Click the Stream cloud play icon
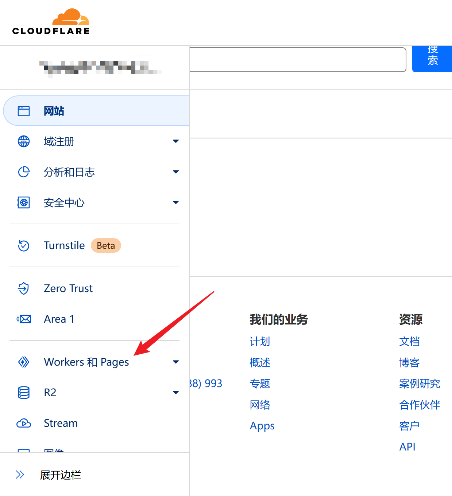The height and width of the screenshot is (496, 452). [24, 423]
